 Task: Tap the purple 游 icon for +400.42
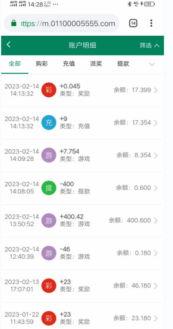tap(49, 220)
